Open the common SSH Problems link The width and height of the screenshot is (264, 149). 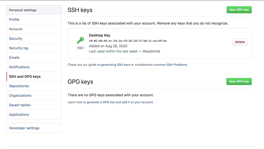[170, 65]
